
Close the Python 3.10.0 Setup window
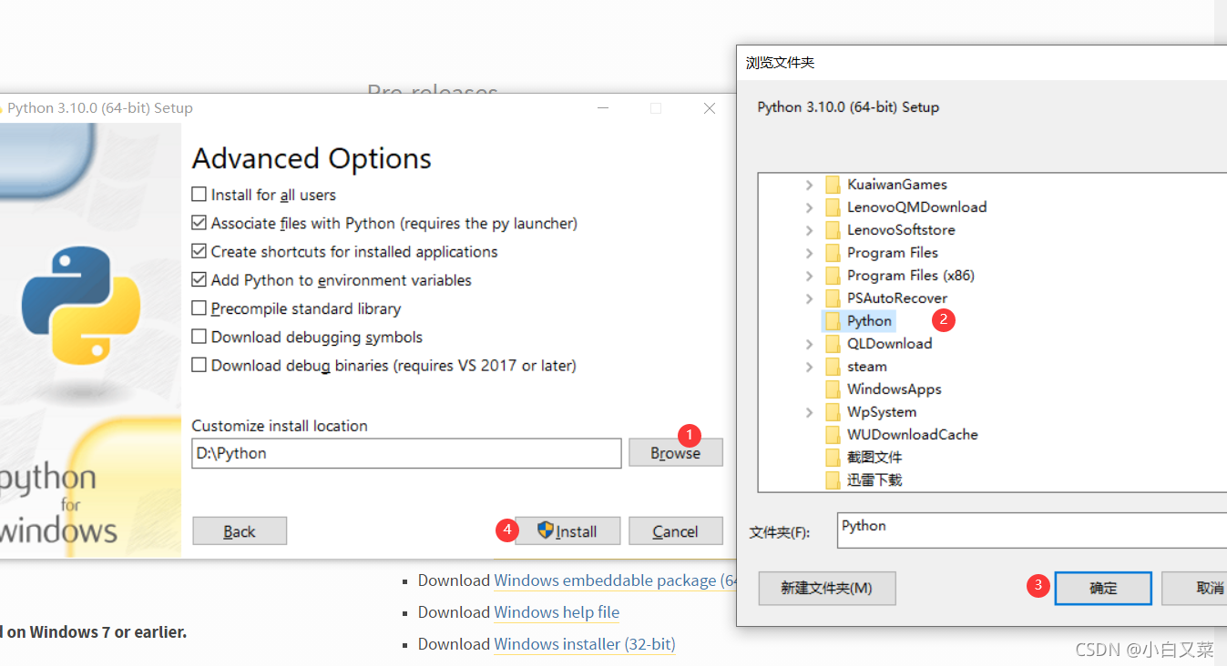coord(710,108)
